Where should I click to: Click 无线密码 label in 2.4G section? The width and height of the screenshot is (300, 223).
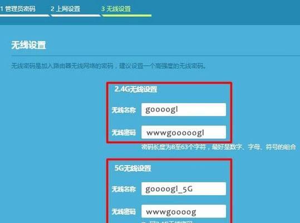point(124,132)
